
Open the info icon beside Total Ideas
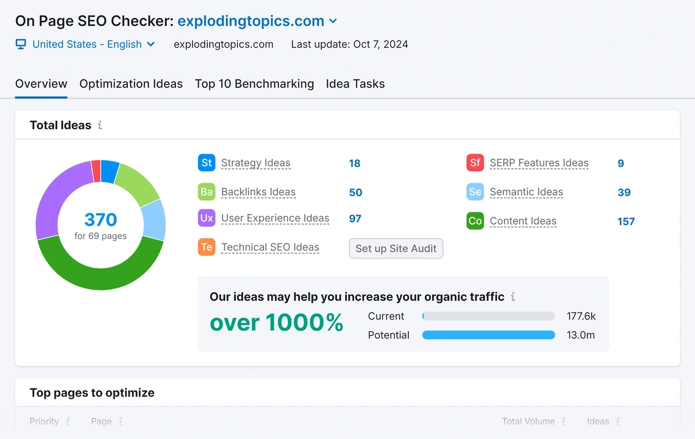click(x=100, y=125)
